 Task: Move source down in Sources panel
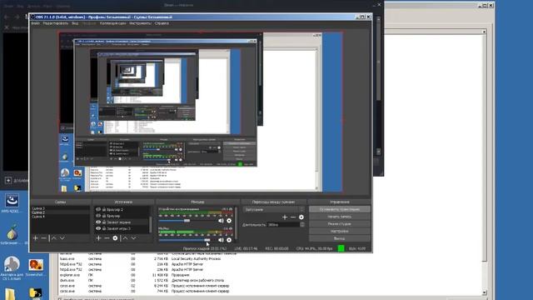tap(133, 238)
